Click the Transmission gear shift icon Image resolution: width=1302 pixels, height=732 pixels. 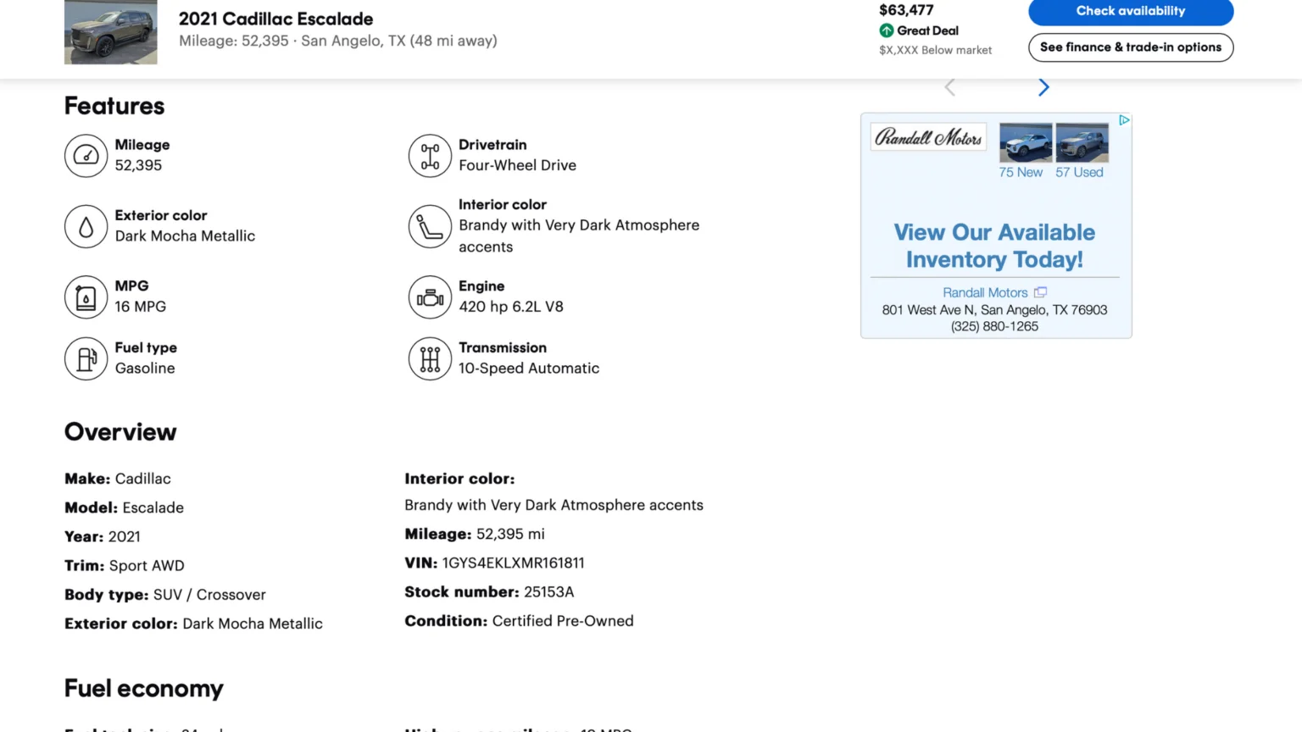[430, 358]
